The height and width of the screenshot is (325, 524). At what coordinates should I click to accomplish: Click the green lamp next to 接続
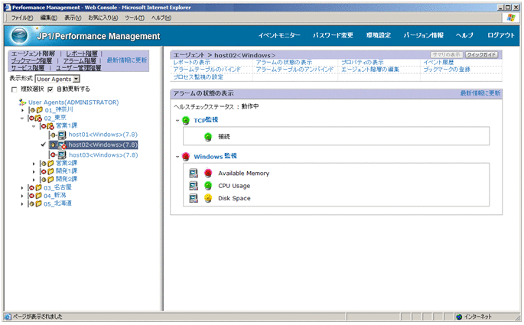[208, 137]
